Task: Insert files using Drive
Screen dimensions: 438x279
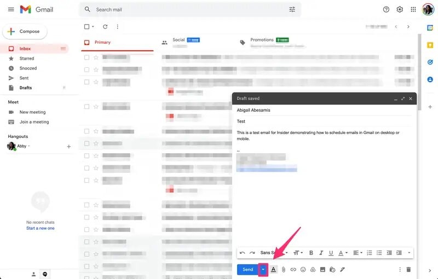Action: [313, 270]
